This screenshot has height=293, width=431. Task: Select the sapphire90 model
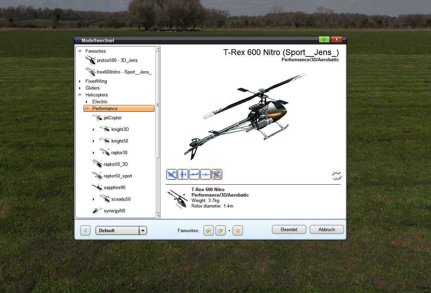[115, 188]
